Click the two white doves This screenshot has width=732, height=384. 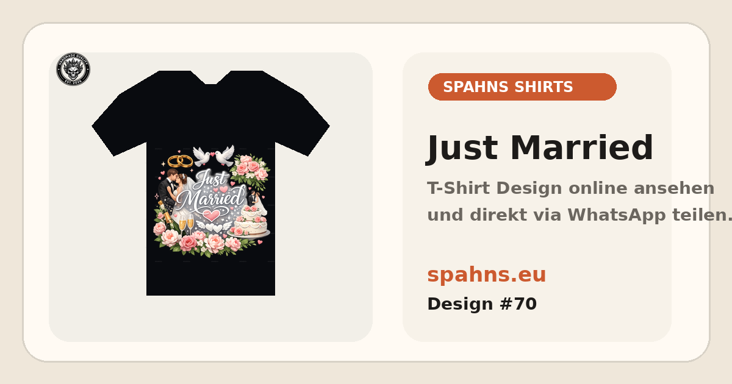click(213, 156)
